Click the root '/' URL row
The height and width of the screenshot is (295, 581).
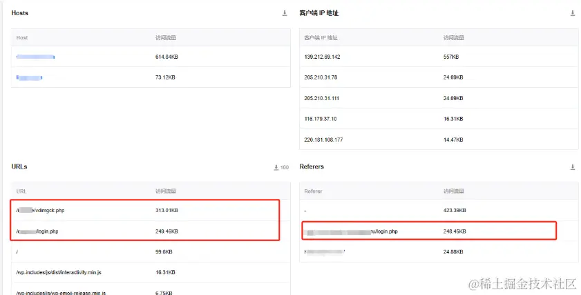(151, 252)
